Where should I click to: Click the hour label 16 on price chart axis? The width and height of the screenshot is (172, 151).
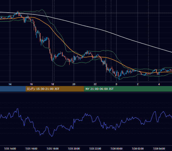coord(31,84)
